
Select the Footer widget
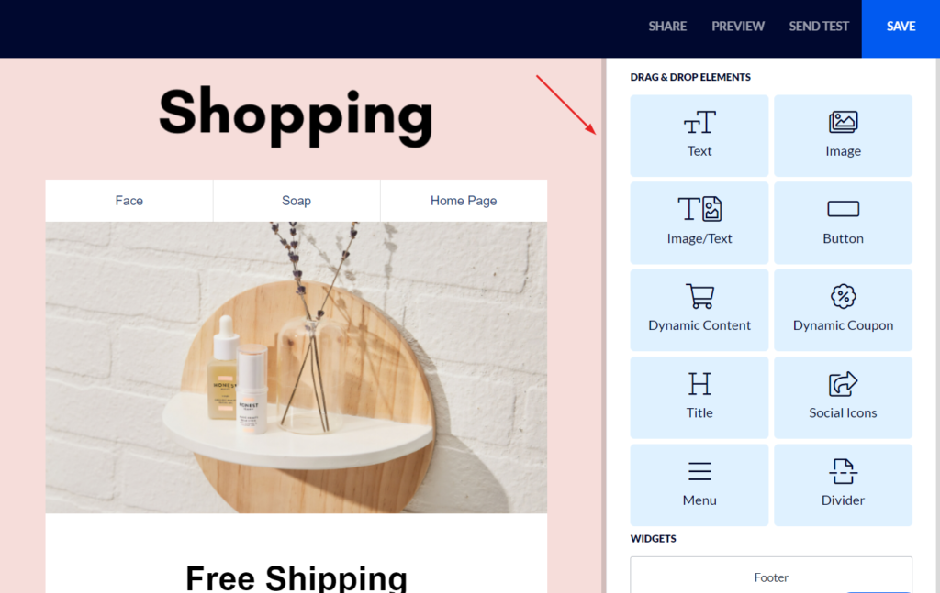pyautogui.click(x=771, y=576)
